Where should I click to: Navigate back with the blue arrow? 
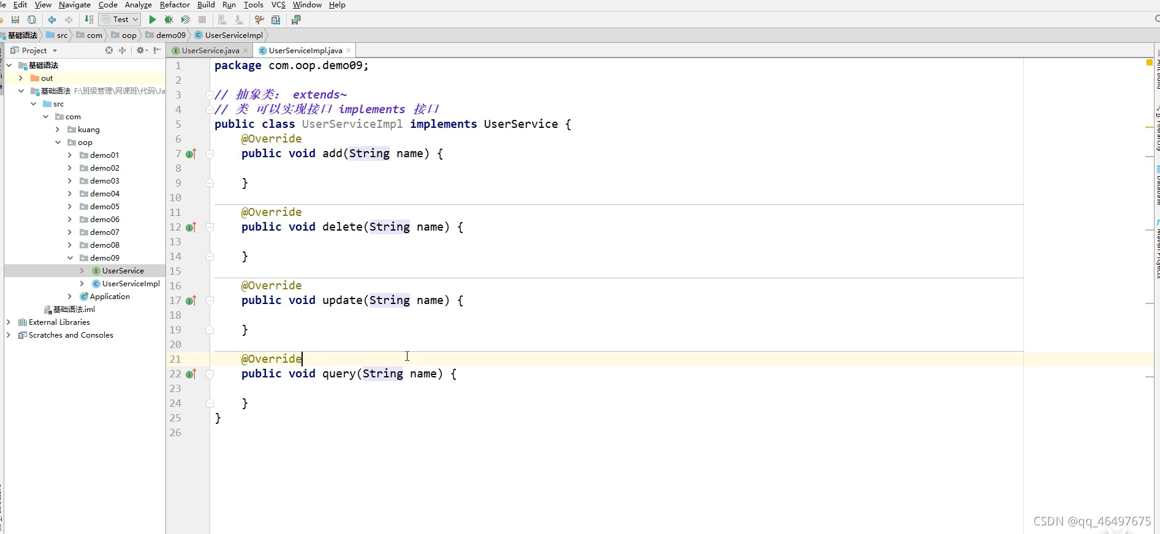(52, 20)
